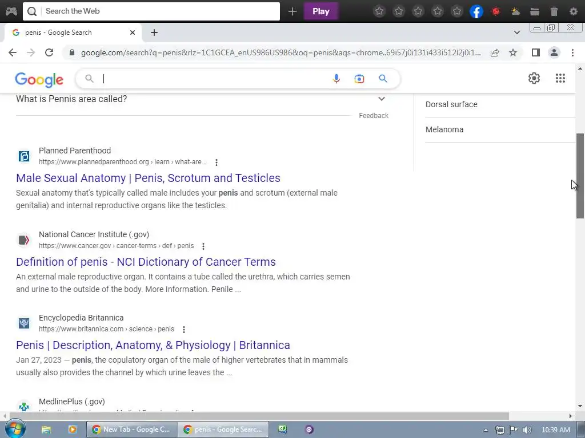
Task: Click the Planned Parenthood favicon
Action: click(x=24, y=156)
